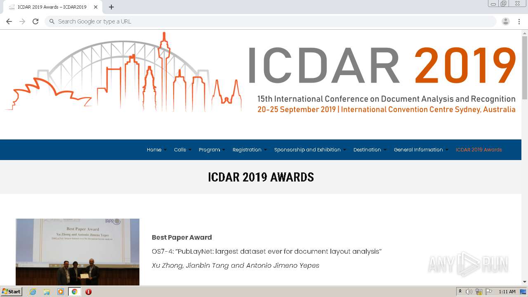Open the network tray icon
528x297 pixels.
479,292
